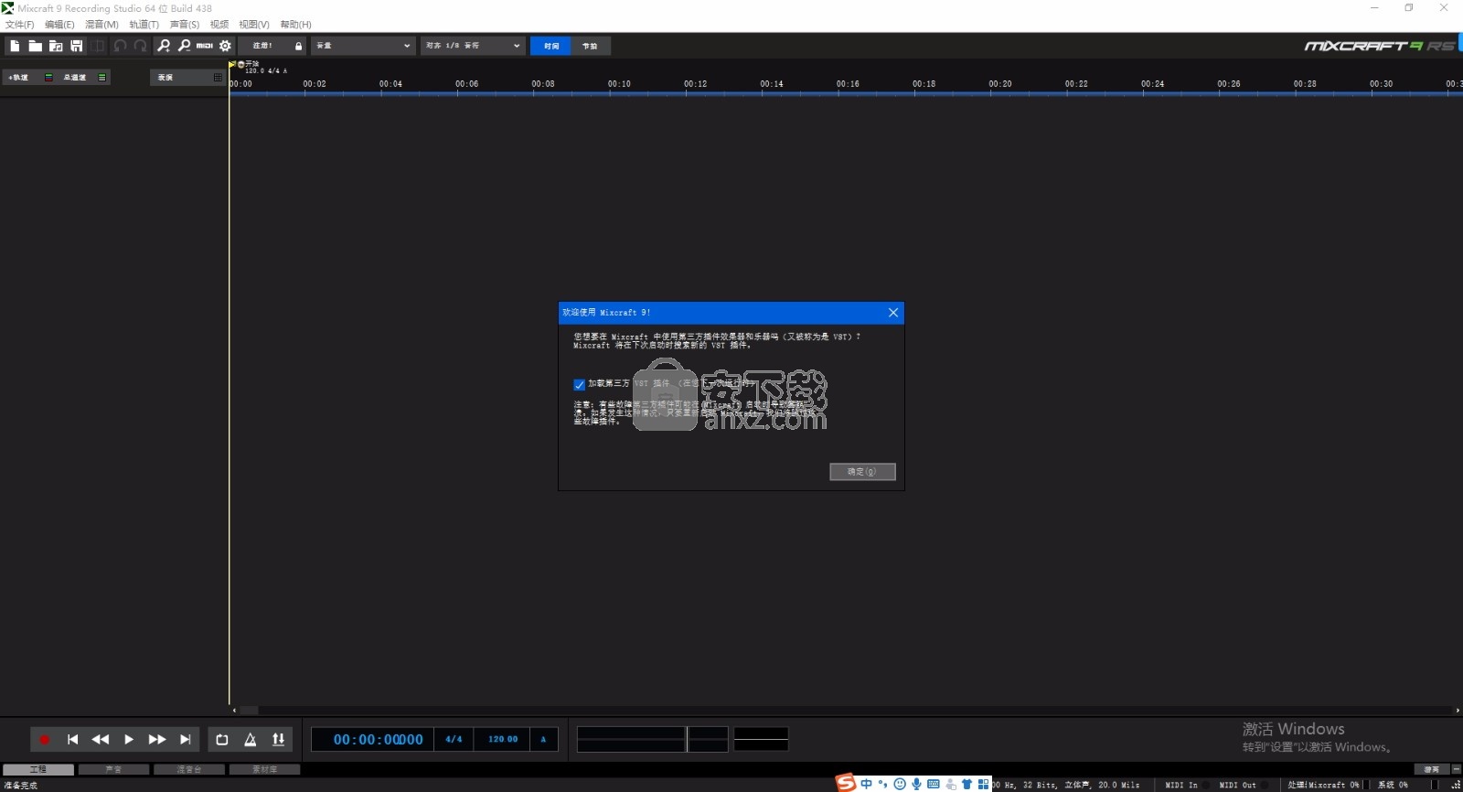The image size is (1463, 792).
Task: Jump to the project start
Action: point(72,740)
